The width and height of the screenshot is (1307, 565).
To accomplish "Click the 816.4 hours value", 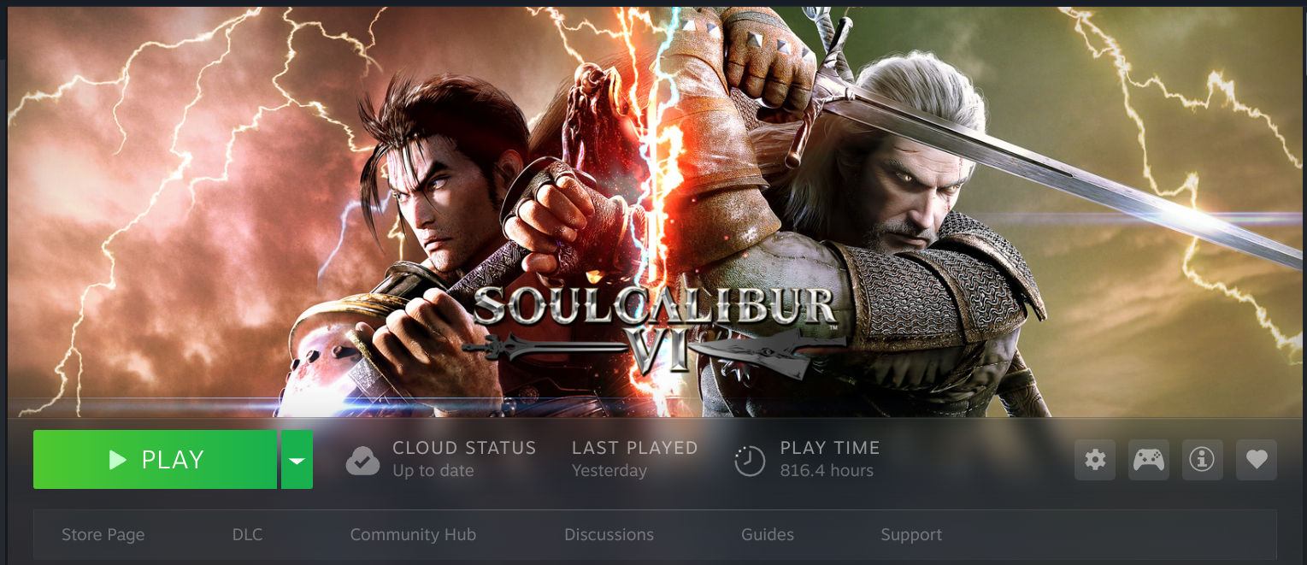I will (827, 471).
